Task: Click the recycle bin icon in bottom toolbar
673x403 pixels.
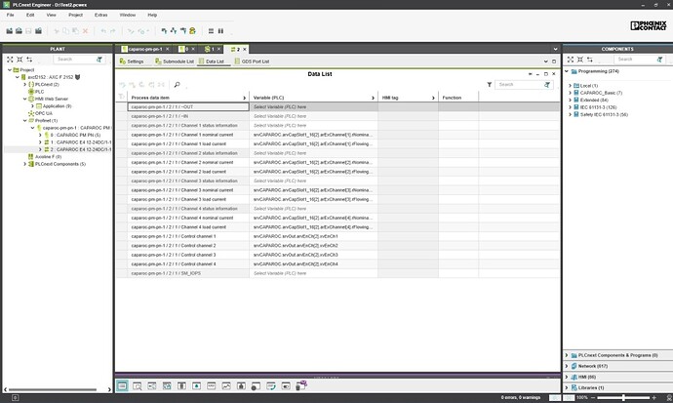Action: tap(300, 385)
